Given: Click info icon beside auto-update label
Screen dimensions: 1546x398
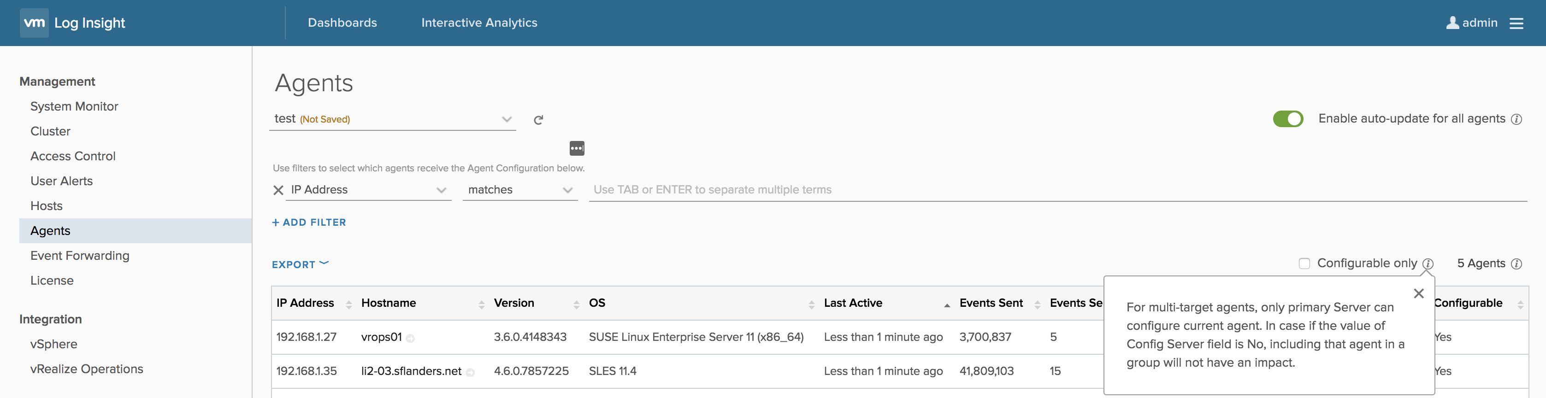Looking at the screenshot, I should tap(1516, 119).
